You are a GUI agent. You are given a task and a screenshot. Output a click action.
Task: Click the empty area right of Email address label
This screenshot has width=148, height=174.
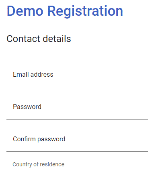(101, 74)
